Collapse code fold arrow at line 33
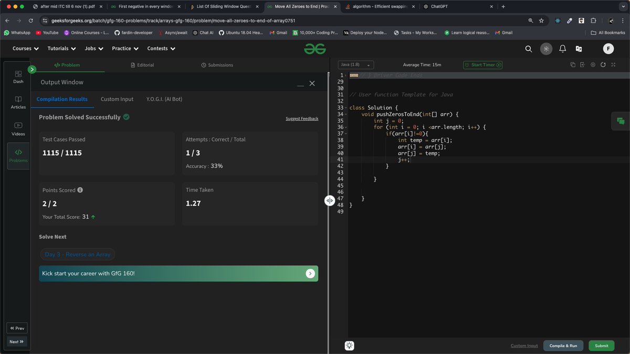 point(346,108)
